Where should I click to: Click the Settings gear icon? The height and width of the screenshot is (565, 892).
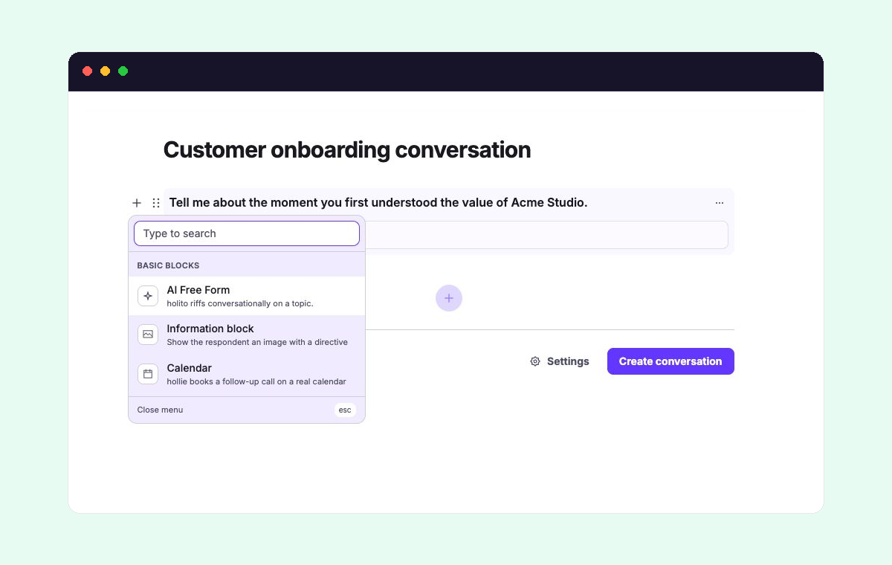coord(535,361)
